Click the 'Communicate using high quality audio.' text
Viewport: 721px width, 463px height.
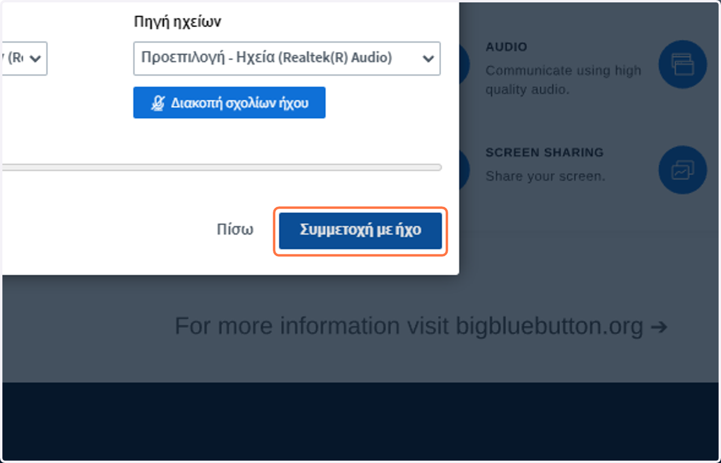tap(563, 80)
